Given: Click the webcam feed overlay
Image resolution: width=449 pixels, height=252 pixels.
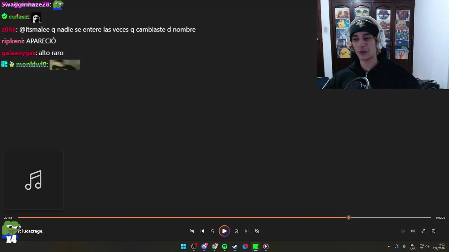Looking at the screenshot, I should click(x=383, y=44).
